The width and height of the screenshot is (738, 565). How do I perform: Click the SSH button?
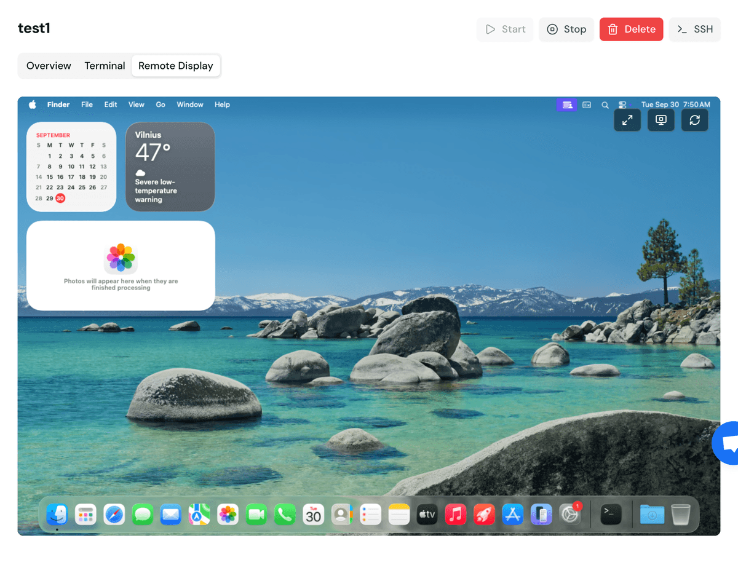coord(694,30)
